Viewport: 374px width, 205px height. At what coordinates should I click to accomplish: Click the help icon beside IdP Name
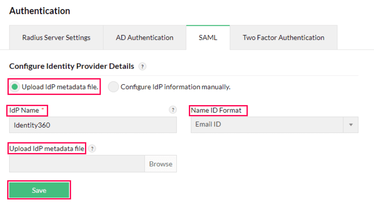pyautogui.click(x=173, y=110)
